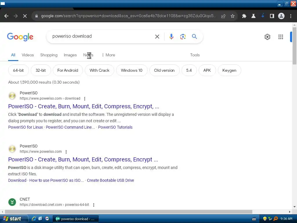Click the PowerISO favicon of first result
Image resolution: width=297 pixels, height=223 pixels.
click(x=12, y=96)
